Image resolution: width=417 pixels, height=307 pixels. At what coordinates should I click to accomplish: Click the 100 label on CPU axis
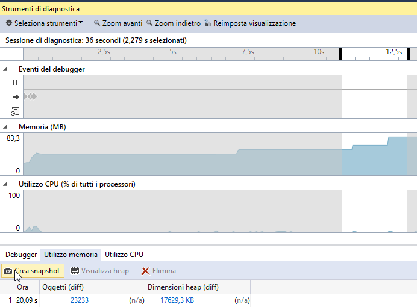coord(14,196)
